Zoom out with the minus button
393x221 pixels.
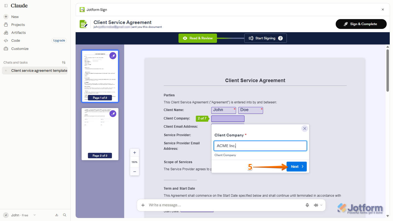135,172
